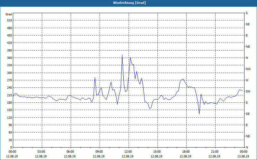Click the 21:00 time axis label

(x=215, y=152)
